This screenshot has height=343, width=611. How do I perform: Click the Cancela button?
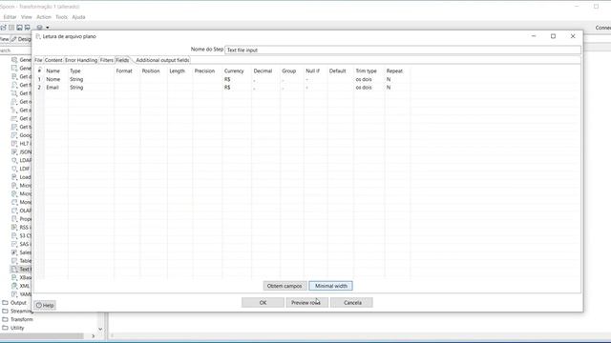tap(351, 303)
